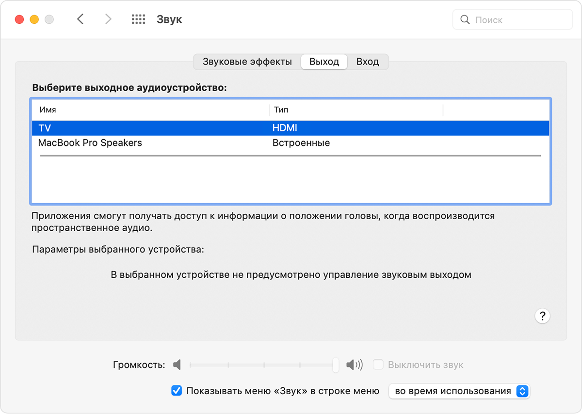
Task: Switch to the «Вход» tab
Action: coord(367,62)
